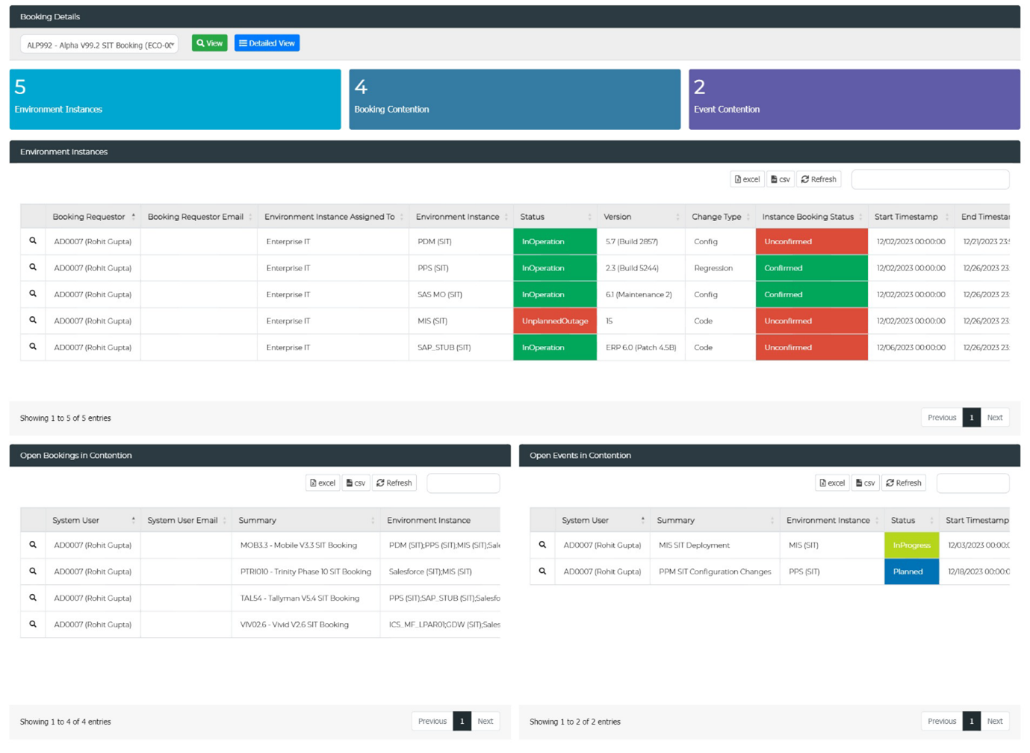Export Open Bookings in Contention to excel

point(323,483)
